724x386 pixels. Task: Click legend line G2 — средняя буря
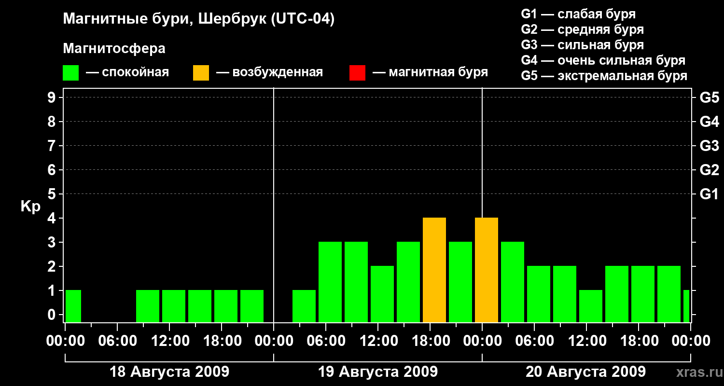coord(582,29)
